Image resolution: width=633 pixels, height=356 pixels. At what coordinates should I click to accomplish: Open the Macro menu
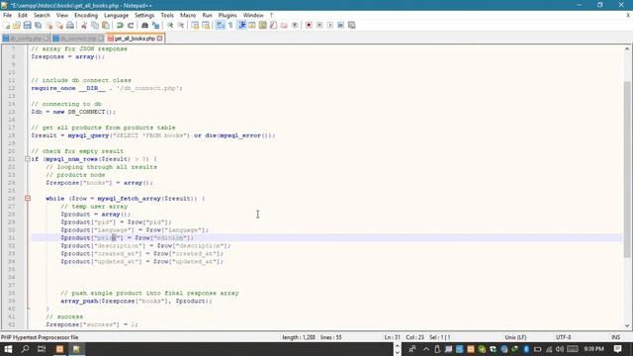click(x=188, y=15)
